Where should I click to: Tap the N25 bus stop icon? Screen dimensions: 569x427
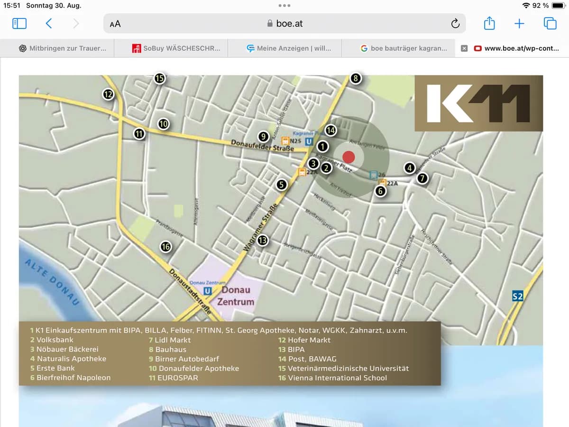[x=285, y=141]
